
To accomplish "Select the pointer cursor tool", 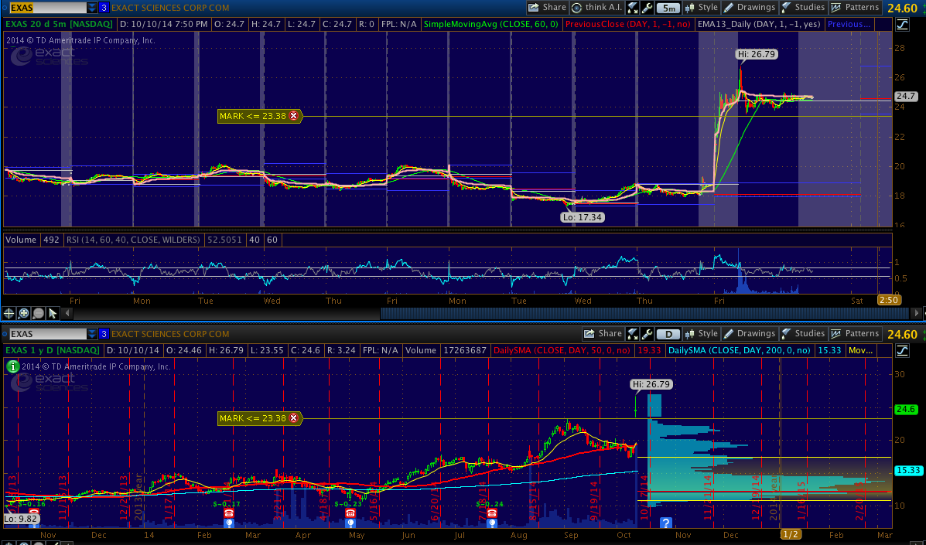I will (53, 313).
